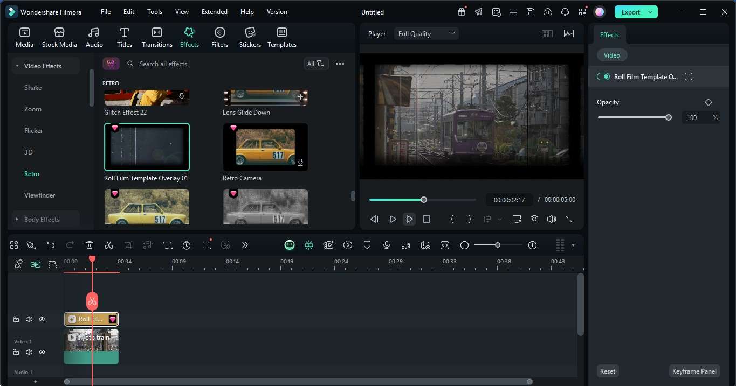Open the All filter dropdown

pyautogui.click(x=316, y=64)
